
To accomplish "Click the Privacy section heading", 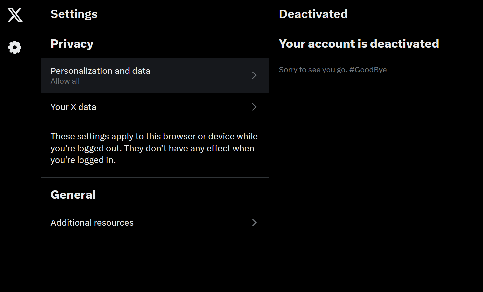I will pyautogui.click(x=72, y=44).
